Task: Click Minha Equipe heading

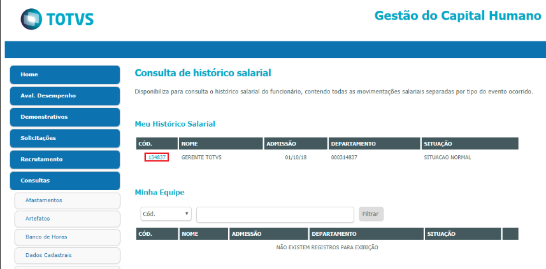Action: pos(159,193)
